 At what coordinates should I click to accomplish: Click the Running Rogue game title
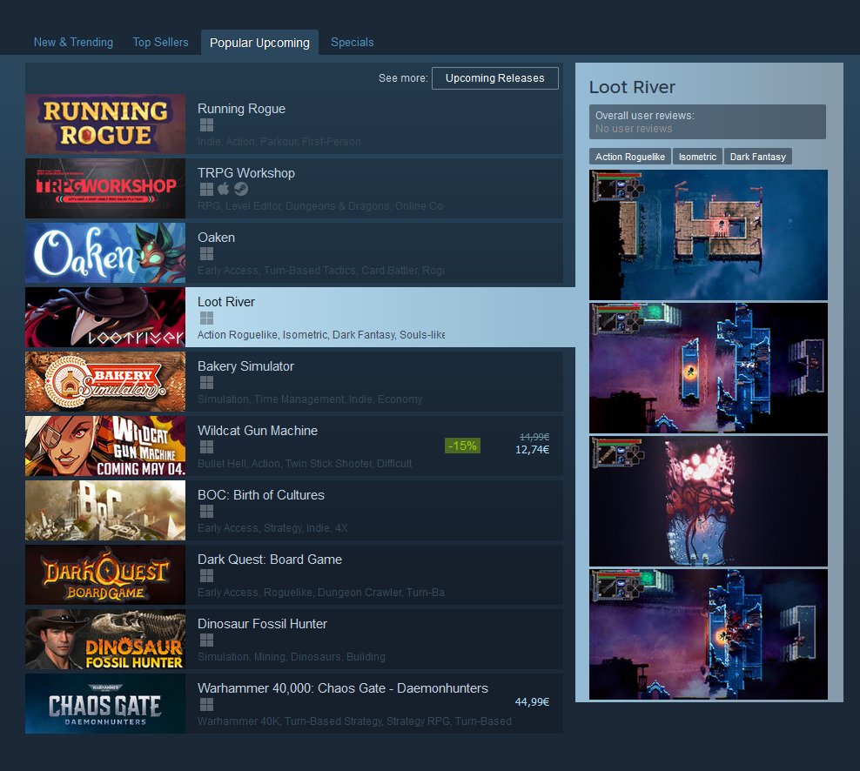pyautogui.click(x=241, y=109)
